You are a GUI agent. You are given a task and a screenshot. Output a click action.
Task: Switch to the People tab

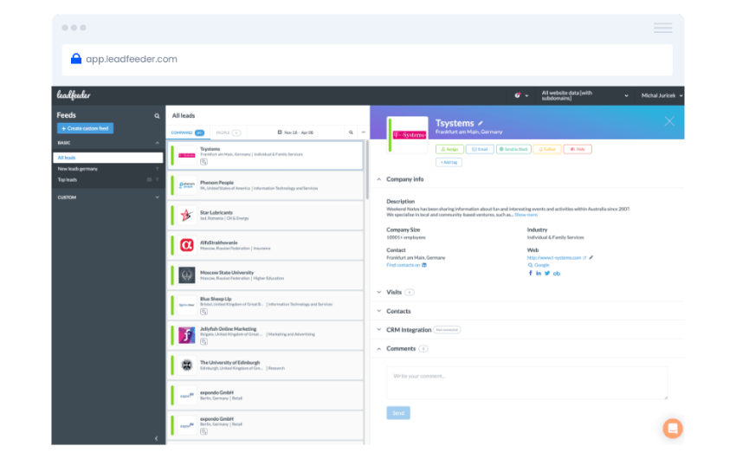pyautogui.click(x=228, y=133)
